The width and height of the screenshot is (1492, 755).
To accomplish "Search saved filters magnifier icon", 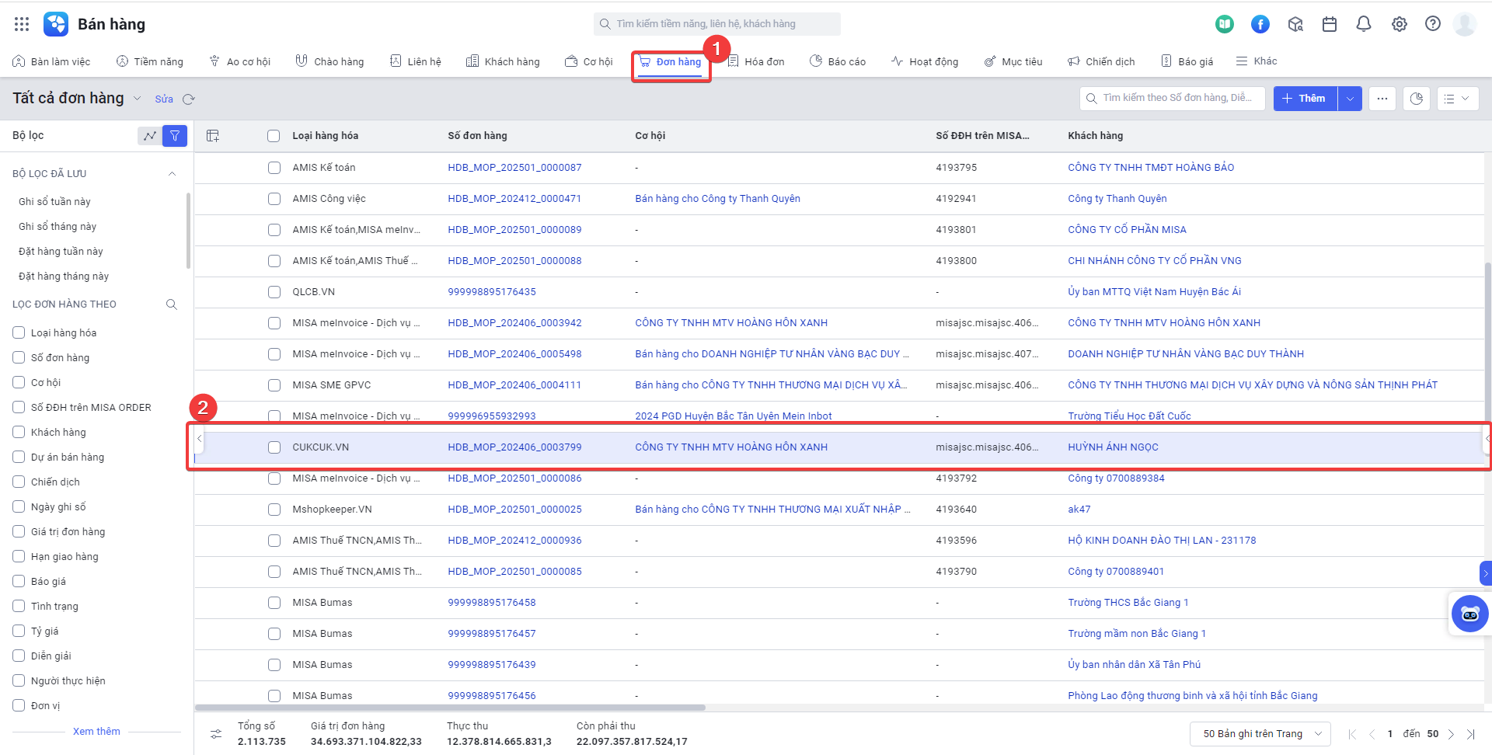I will (172, 304).
